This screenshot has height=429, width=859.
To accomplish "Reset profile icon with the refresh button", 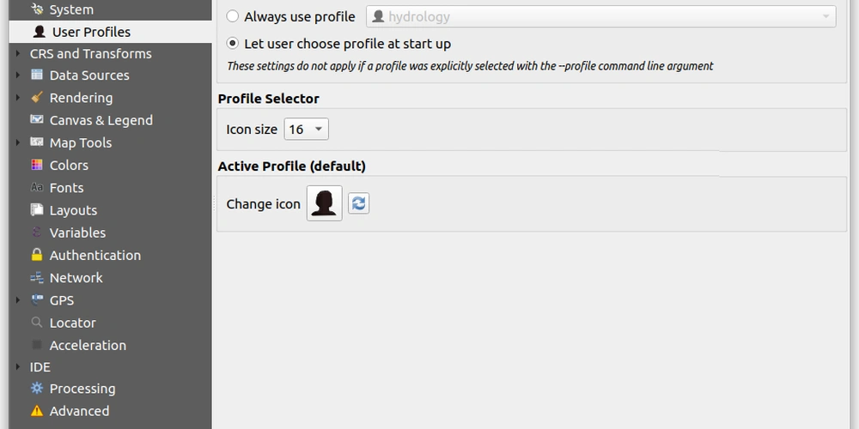I will click(359, 203).
